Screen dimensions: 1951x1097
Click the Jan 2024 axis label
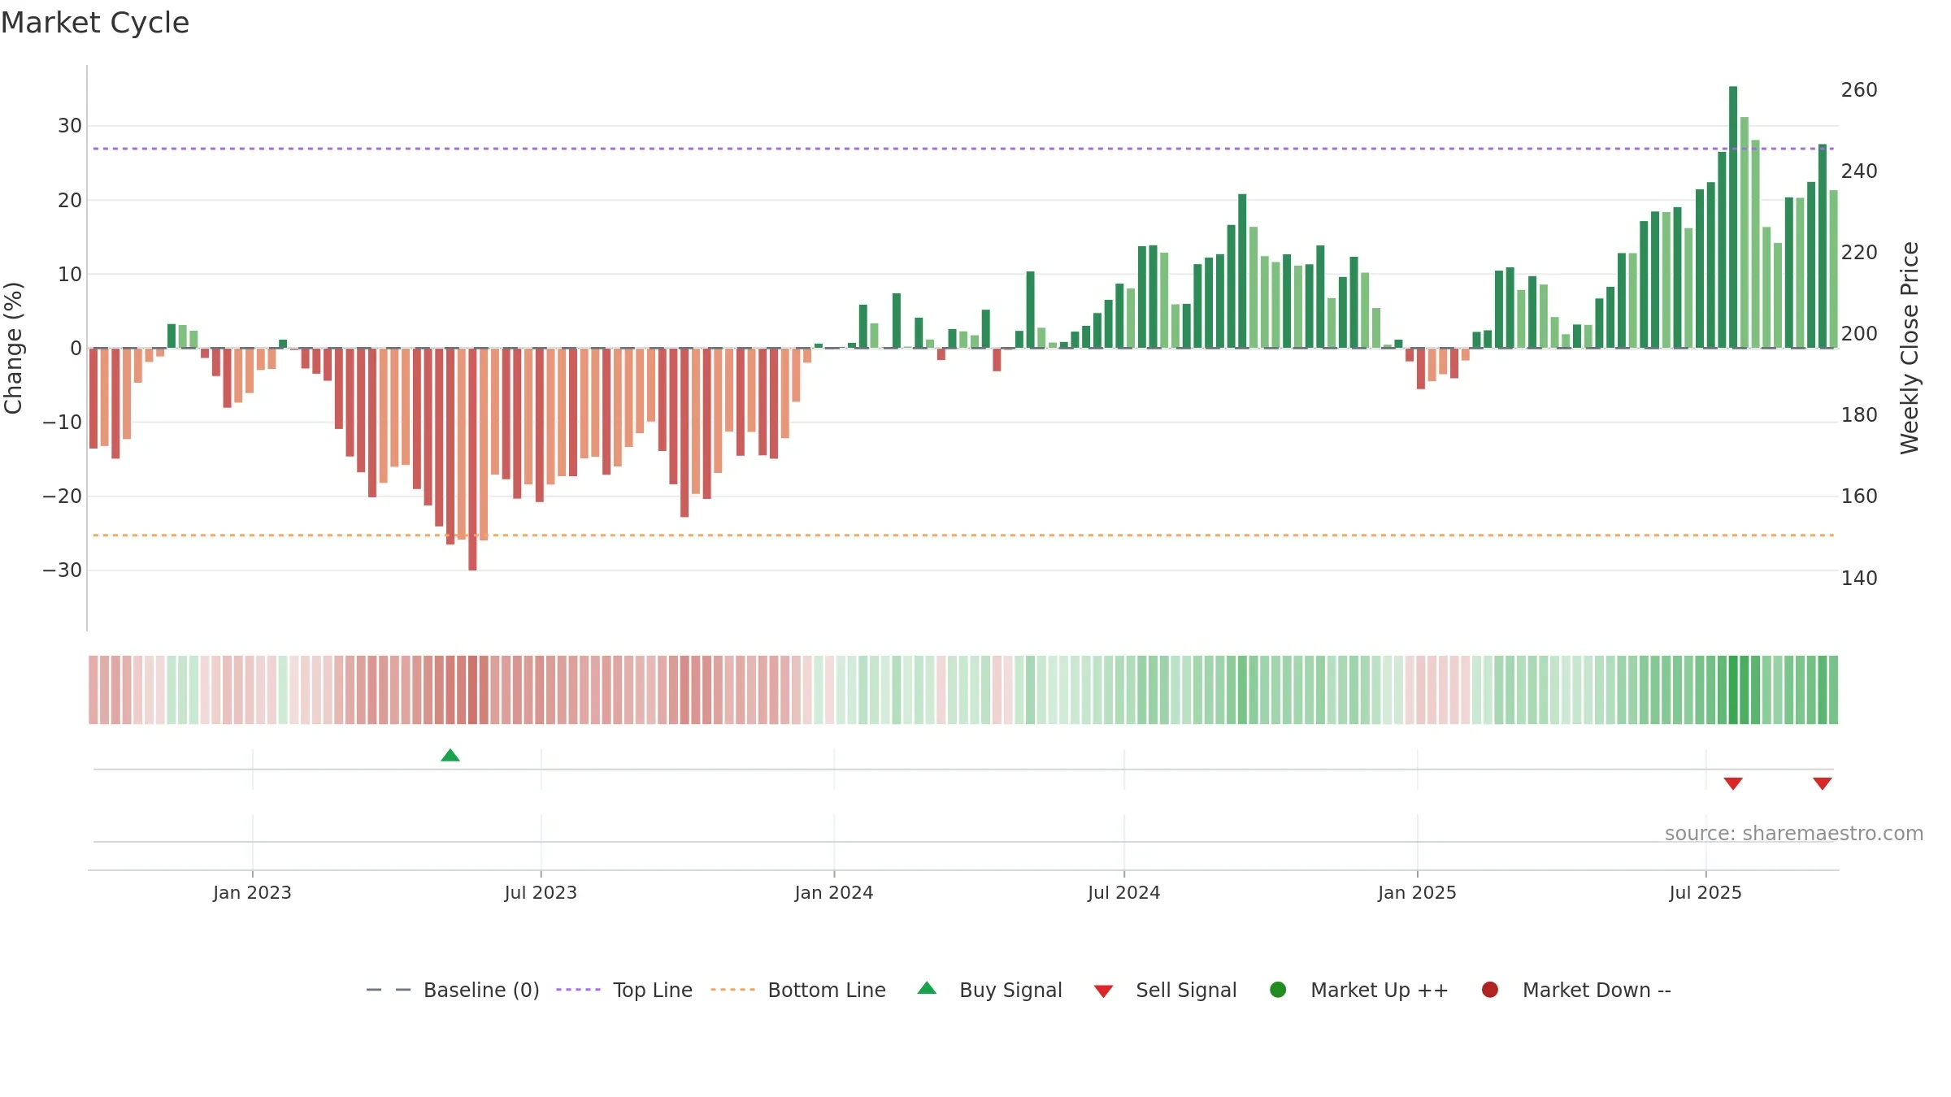[x=834, y=892]
